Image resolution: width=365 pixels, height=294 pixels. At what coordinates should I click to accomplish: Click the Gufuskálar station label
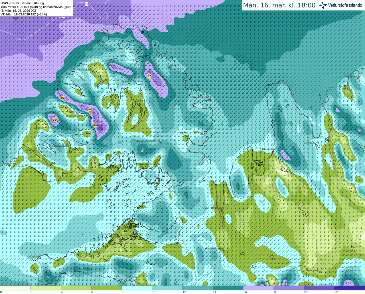point(33,257)
